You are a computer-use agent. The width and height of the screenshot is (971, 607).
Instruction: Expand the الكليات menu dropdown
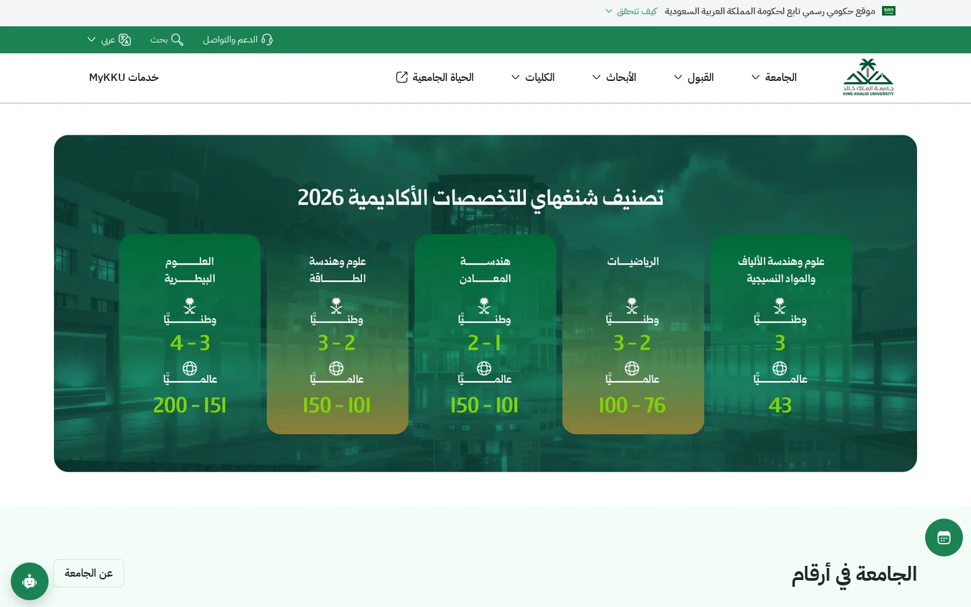click(533, 78)
